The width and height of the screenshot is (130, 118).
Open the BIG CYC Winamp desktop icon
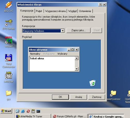pos(9,6)
